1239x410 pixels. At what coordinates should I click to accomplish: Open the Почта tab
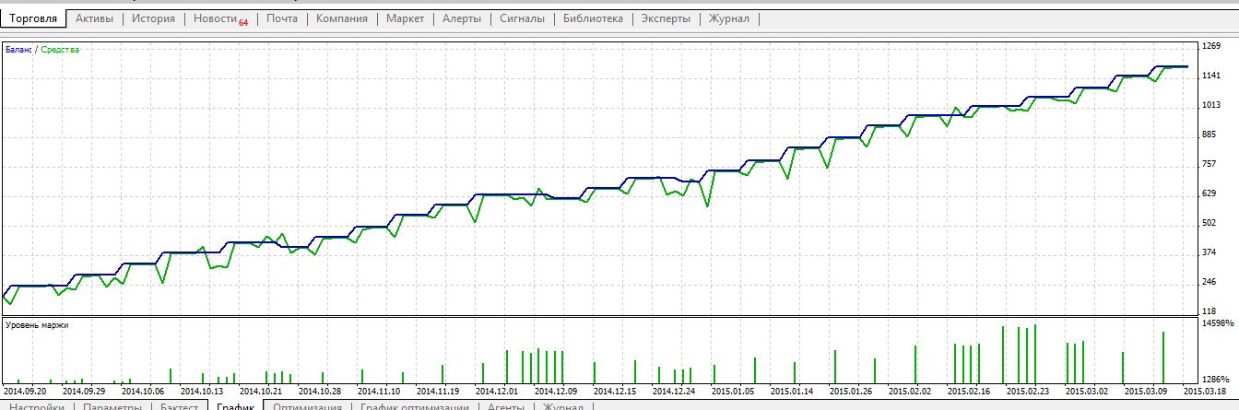(x=281, y=18)
